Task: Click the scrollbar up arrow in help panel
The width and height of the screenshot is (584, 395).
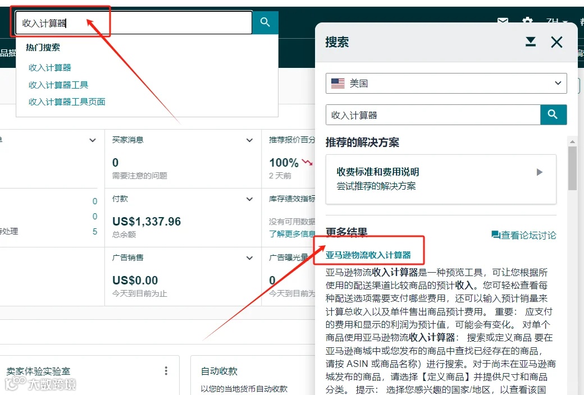Action: pos(572,141)
